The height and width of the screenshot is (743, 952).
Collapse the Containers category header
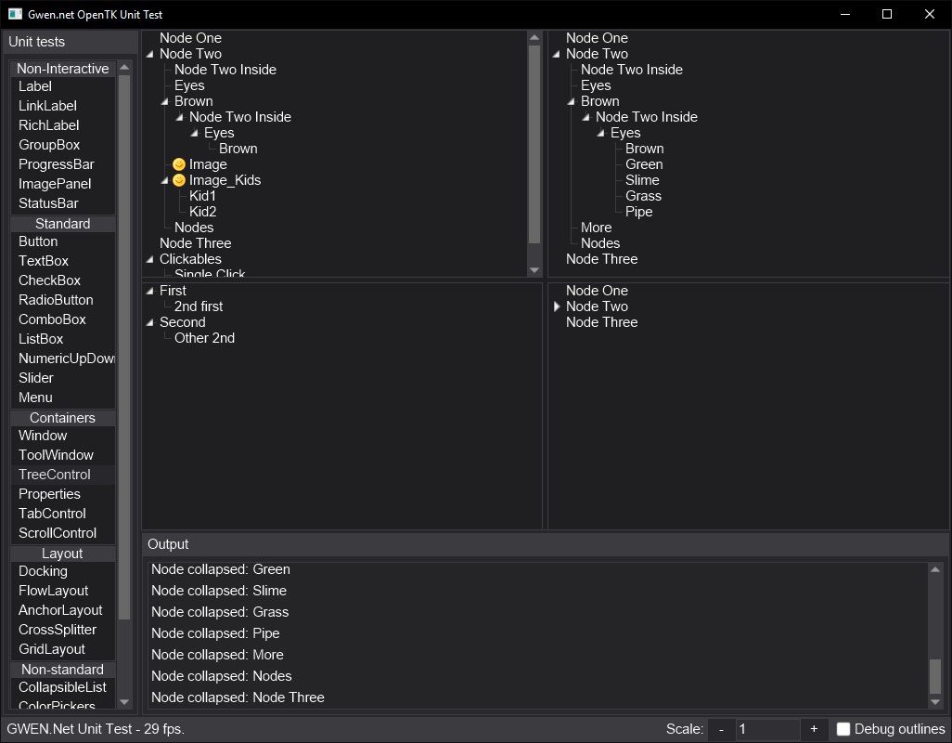tap(62, 418)
